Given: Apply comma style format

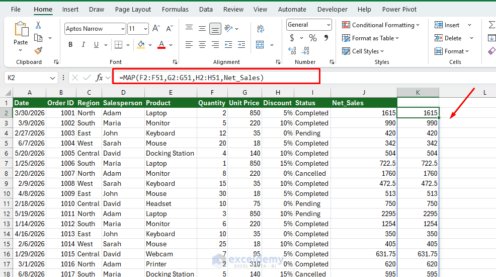Looking at the screenshot, I should [x=326, y=38].
